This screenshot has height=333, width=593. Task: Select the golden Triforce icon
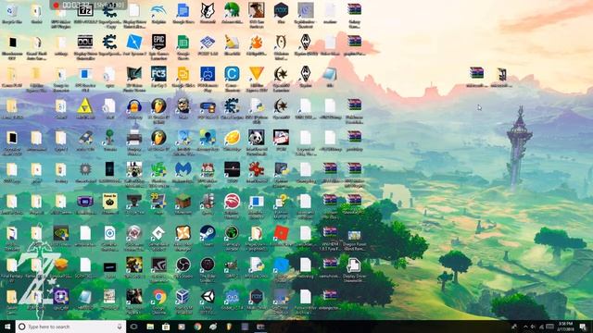click(x=85, y=106)
